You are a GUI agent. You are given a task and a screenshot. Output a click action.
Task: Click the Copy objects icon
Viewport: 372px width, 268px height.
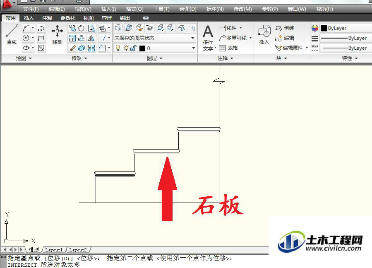pyautogui.click(x=72, y=28)
